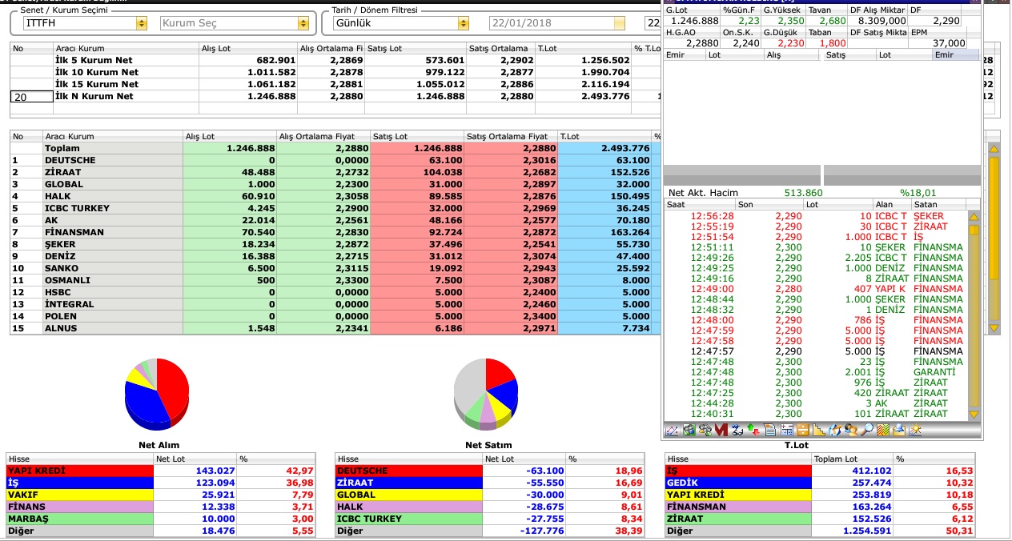Select the GARANTİ seller trade row
Viewport: 1012px width, 541px height.
coord(815,372)
